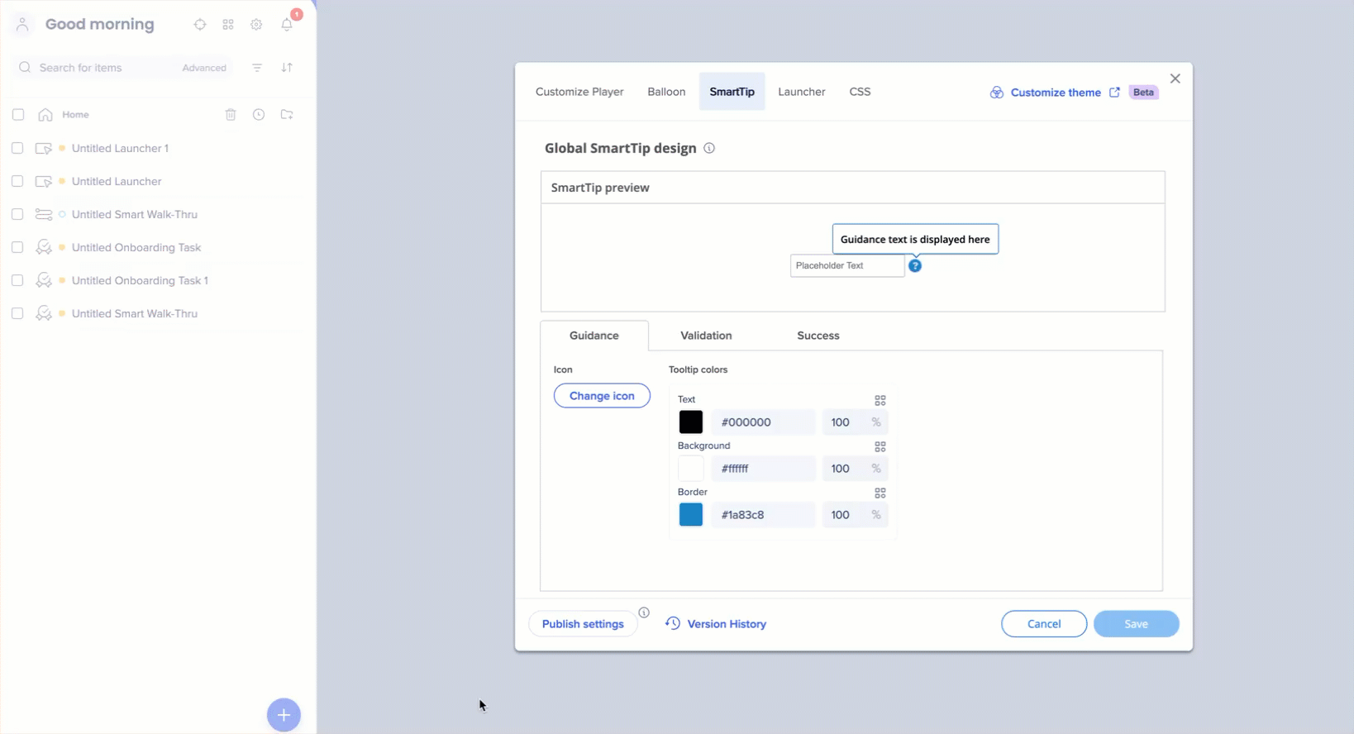The width and height of the screenshot is (1354, 734).
Task: Toggle the Home select-all checkbox
Action: [x=18, y=115]
